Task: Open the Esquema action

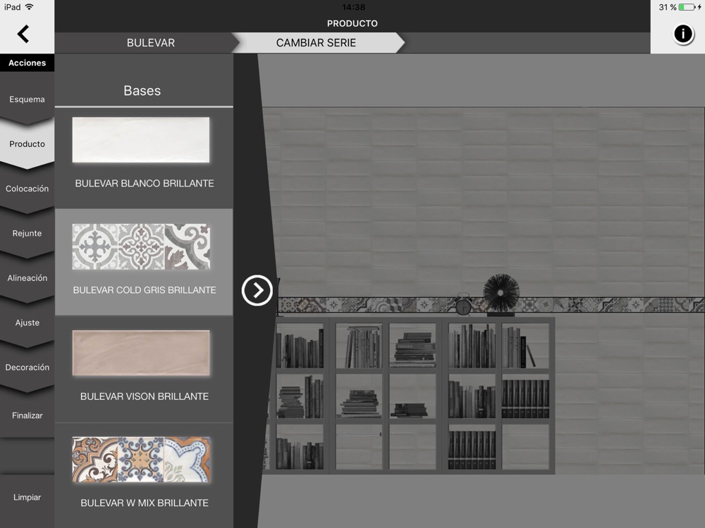Action: [27, 99]
